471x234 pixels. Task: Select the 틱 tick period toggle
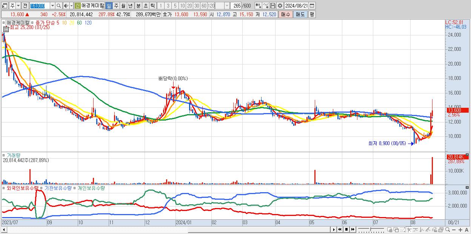coord(152,6)
